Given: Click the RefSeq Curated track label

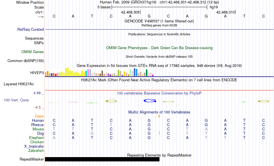Looking at the screenshot, I should pos(30,29).
